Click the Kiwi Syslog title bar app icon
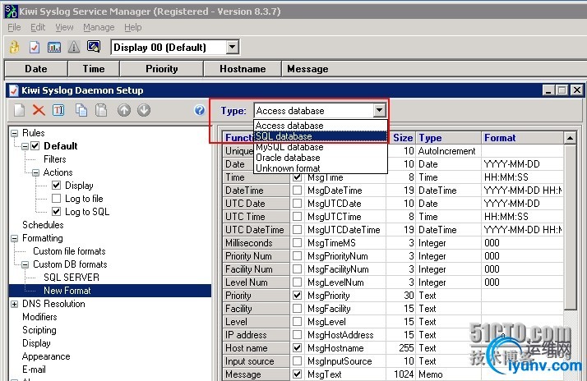This screenshot has width=587, height=381. click(11, 11)
